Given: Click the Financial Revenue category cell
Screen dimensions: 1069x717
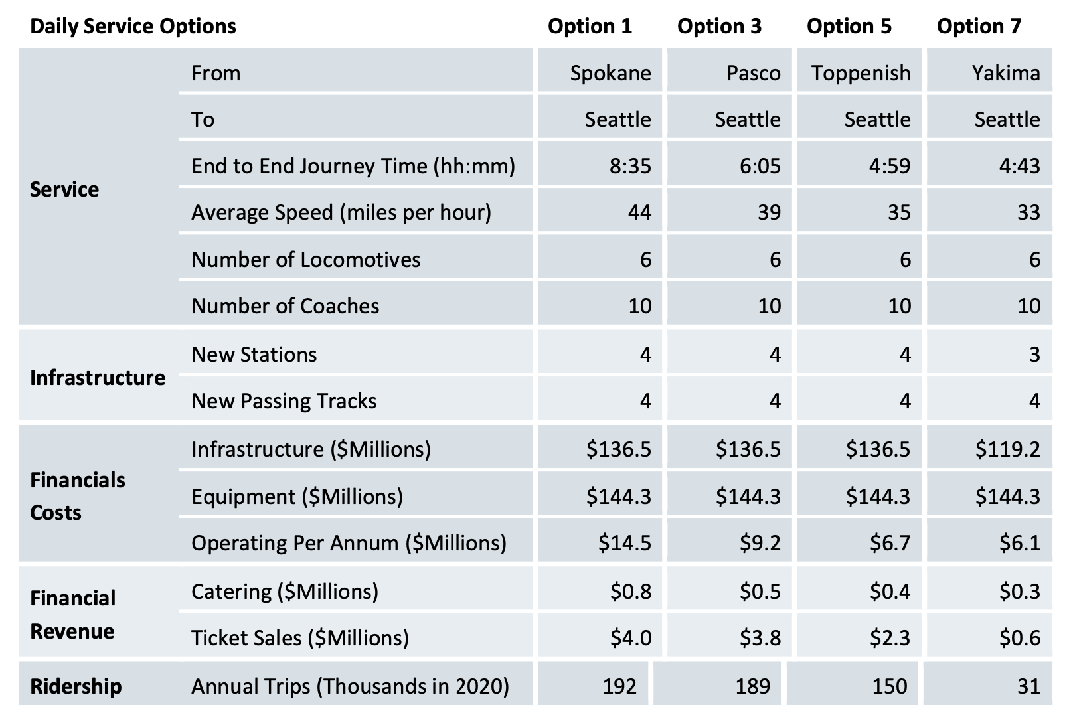Looking at the screenshot, I should point(73,615).
